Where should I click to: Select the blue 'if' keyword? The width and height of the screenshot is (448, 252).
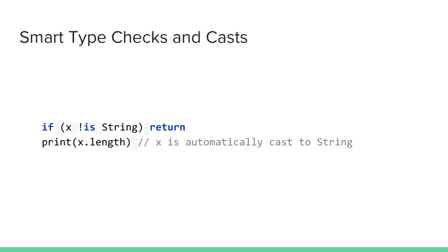pos(48,127)
